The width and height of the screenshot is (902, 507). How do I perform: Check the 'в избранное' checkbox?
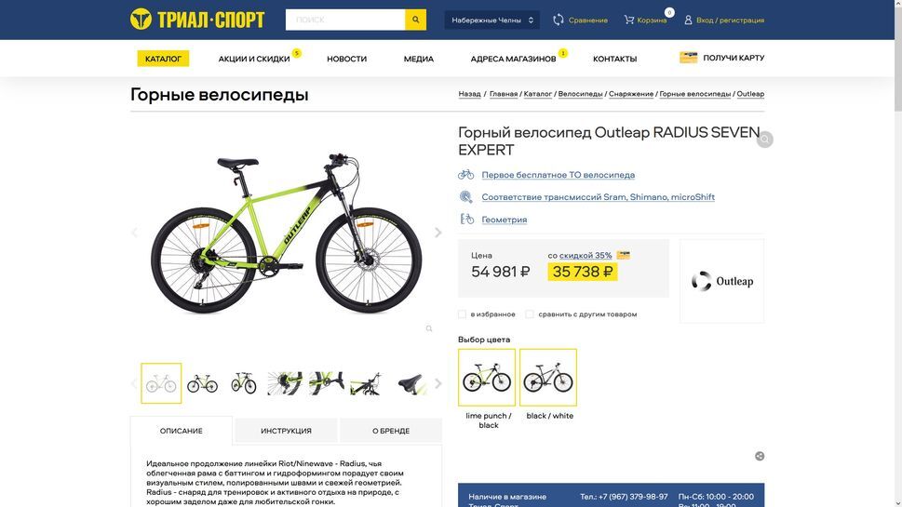click(463, 314)
